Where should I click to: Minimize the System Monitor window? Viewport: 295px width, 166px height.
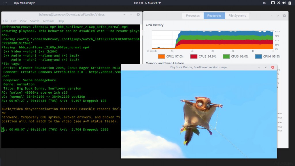tap(271, 16)
